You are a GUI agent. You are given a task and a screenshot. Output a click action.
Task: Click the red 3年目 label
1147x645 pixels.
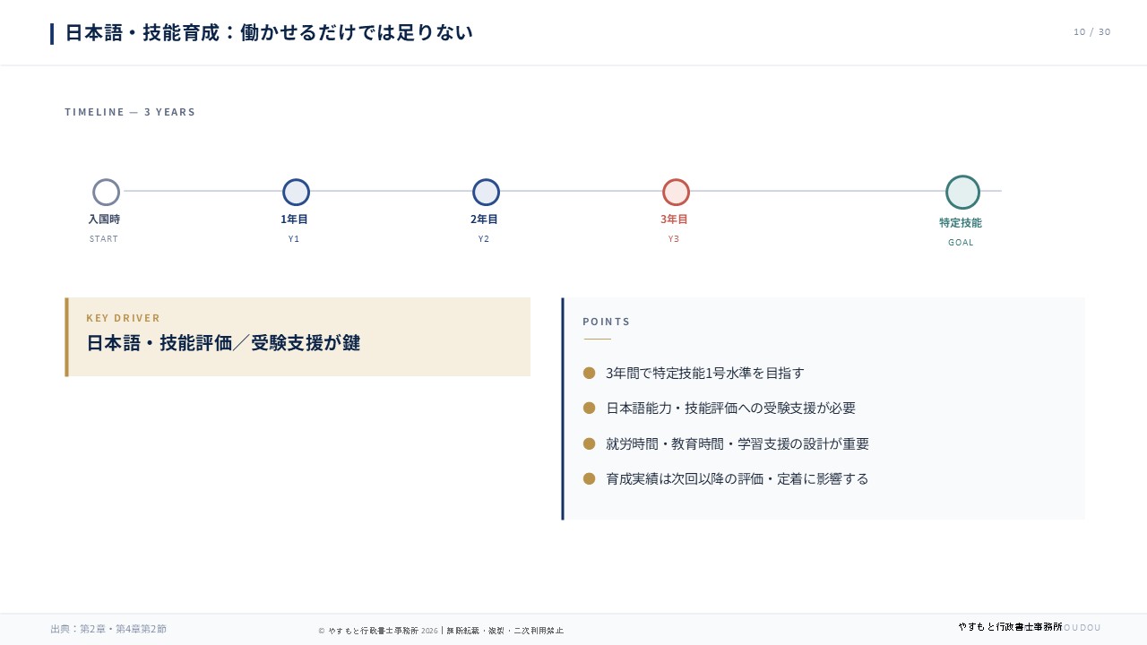pyautogui.click(x=674, y=219)
